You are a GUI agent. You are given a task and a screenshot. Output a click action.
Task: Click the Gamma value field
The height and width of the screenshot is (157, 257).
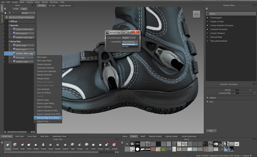pyautogui.click(x=235, y=90)
